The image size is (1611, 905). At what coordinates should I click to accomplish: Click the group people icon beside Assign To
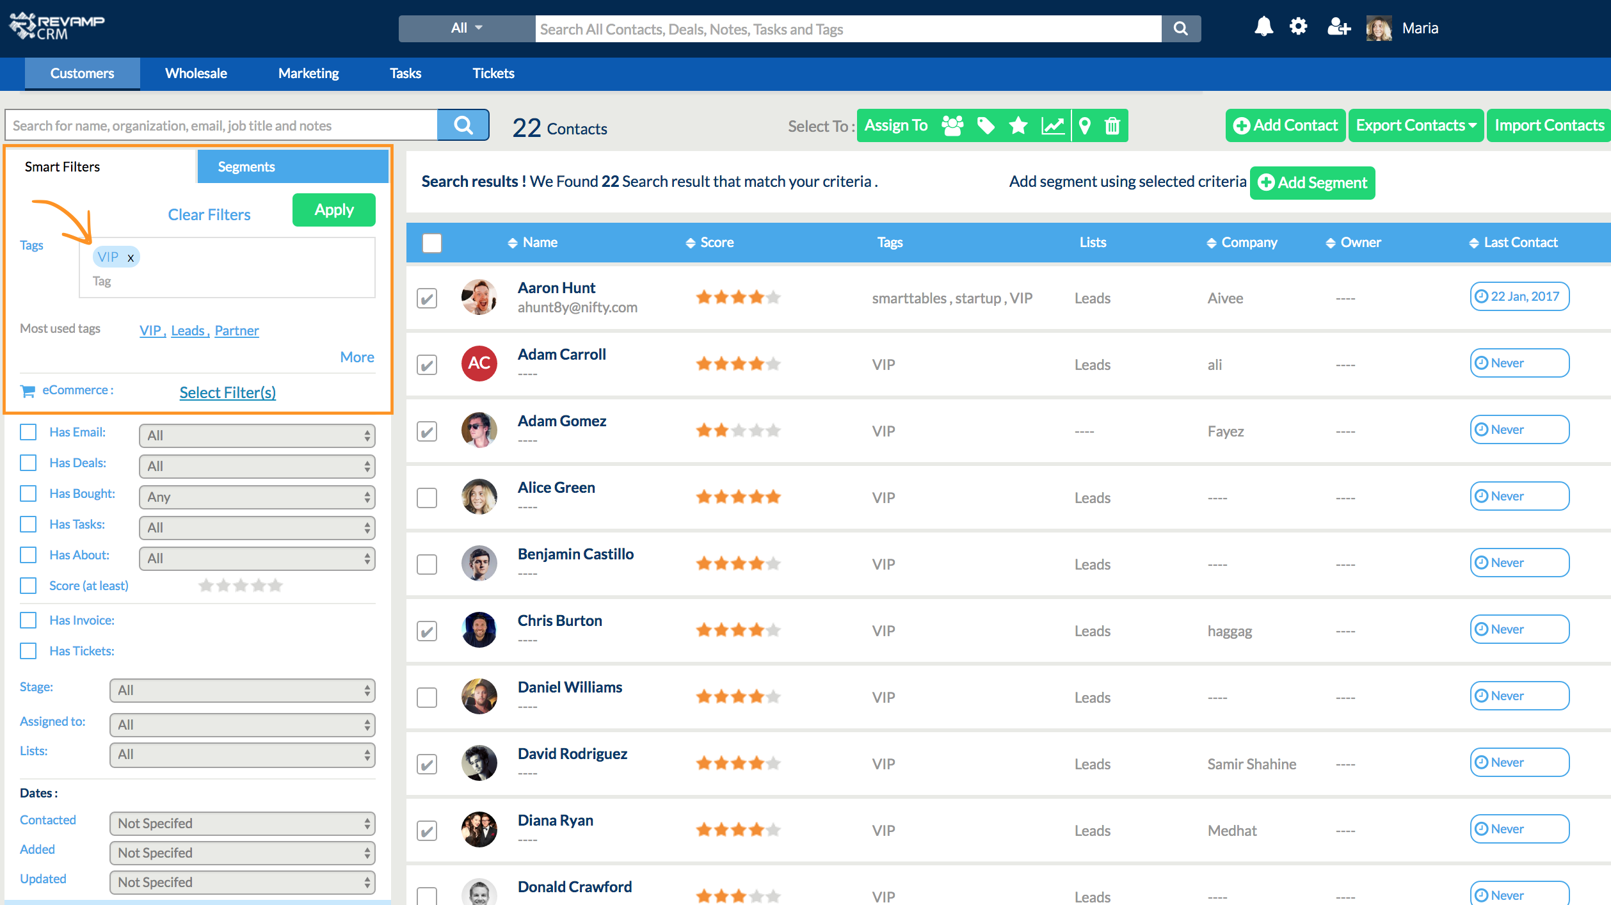(952, 125)
